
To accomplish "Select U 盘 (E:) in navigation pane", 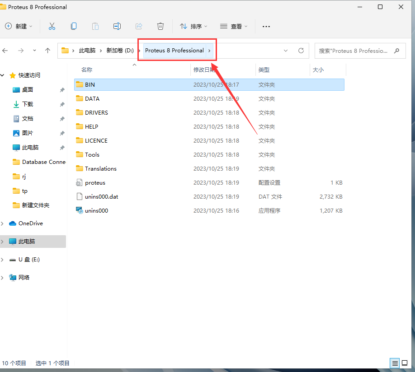I will click(x=29, y=260).
